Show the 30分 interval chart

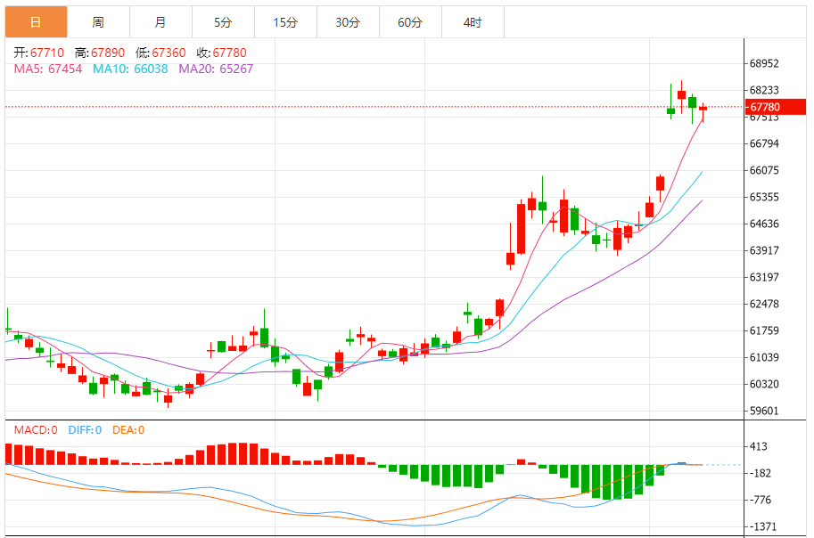click(x=348, y=22)
